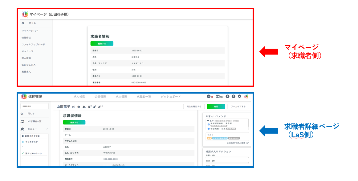Click the orange tag in the テスト card
The image size is (358, 181).
tap(209, 138)
